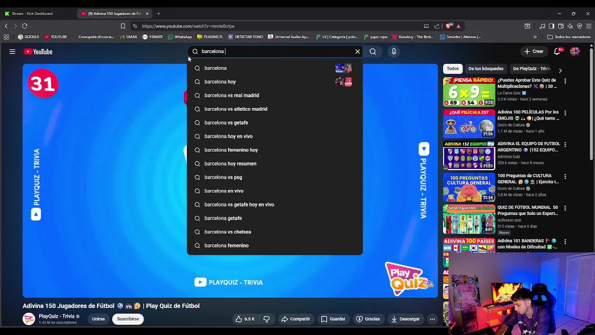The width and height of the screenshot is (595, 335).
Task: Open a new browser tab
Action: [159, 13]
